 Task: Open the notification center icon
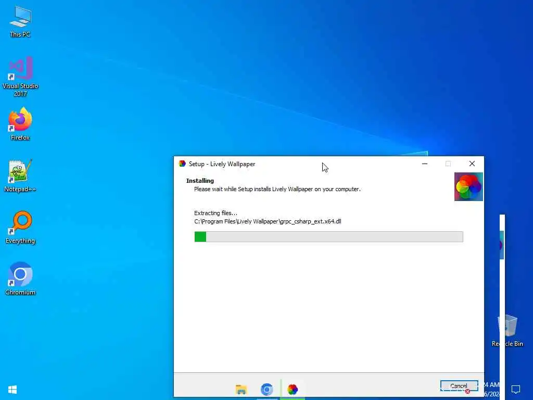pyautogui.click(x=516, y=389)
